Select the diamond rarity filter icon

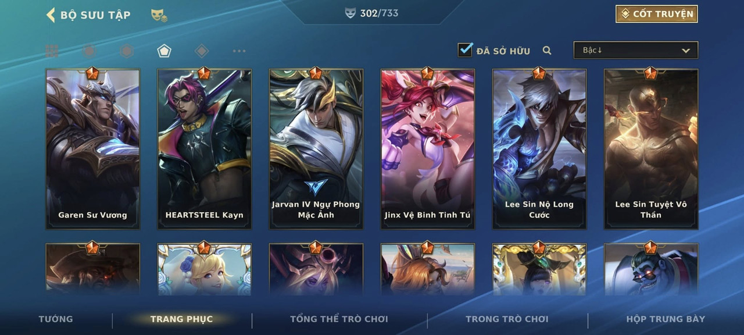201,51
